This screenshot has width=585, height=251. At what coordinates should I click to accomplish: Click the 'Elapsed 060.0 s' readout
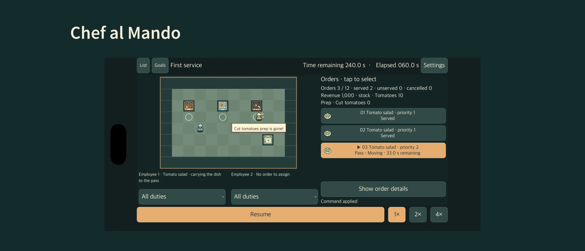397,65
